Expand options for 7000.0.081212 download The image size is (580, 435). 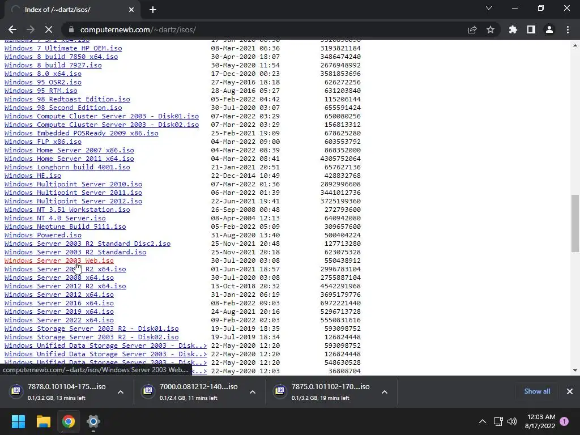pos(253,392)
